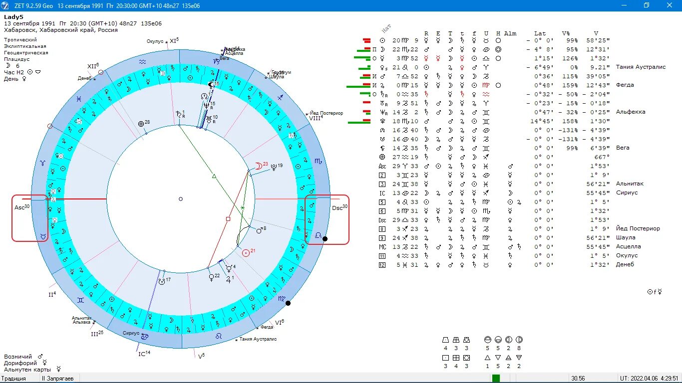The height and width of the screenshot is (383, 682).
Task: Click the UT date and time in status bar
Action: pyautogui.click(x=649, y=379)
